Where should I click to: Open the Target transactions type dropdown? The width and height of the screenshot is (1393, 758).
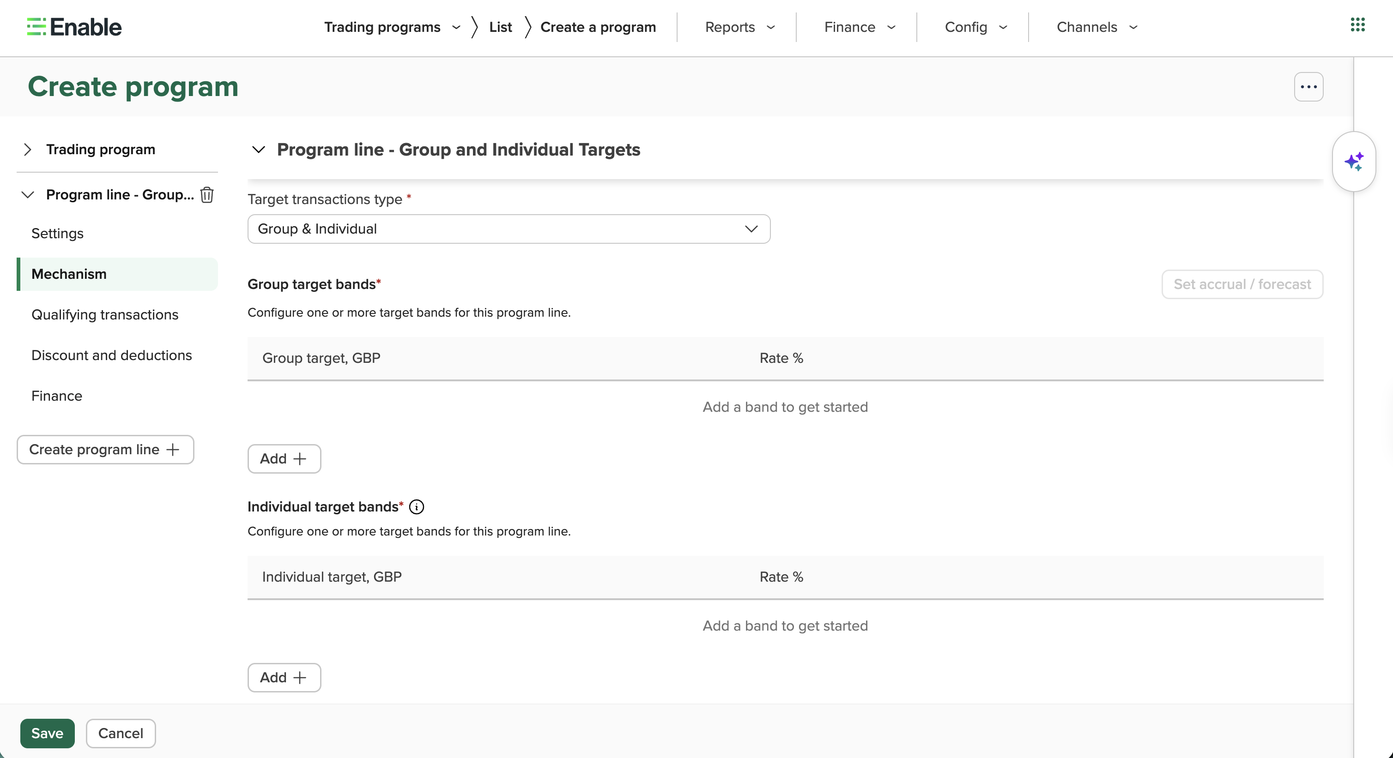(509, 229)
